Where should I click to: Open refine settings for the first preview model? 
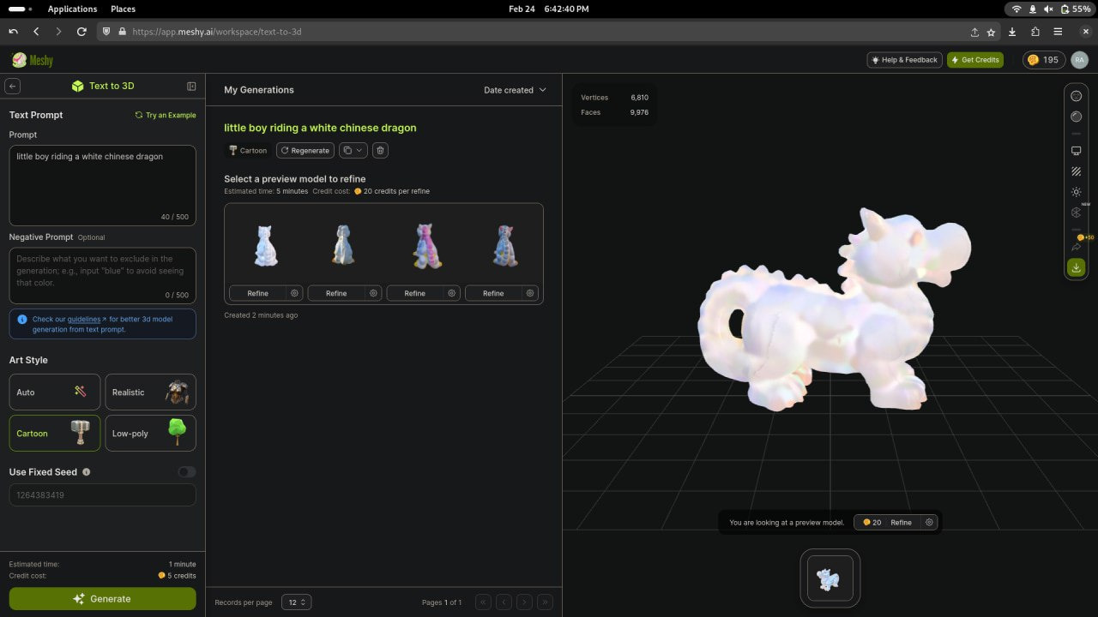coord(294,293)
